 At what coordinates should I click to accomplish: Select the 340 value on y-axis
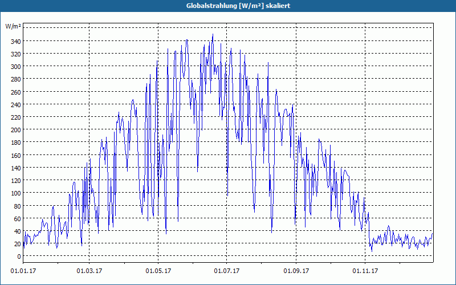(15, 41)
